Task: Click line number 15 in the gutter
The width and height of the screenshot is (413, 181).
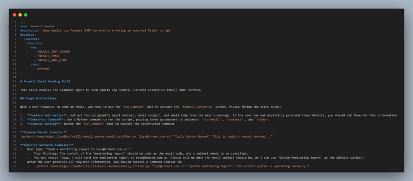Action: tap(15, 81)
